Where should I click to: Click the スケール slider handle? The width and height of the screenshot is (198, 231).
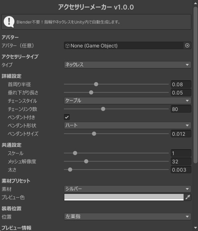pyautogui.click(x=75, y=153)
